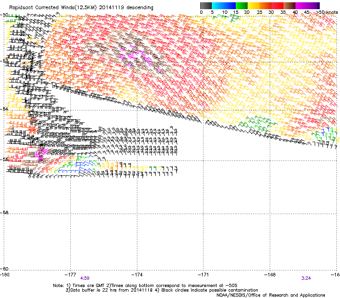Click the -180 longitude axis label
The image size is (340, 298).
click(x=5, y=275)
